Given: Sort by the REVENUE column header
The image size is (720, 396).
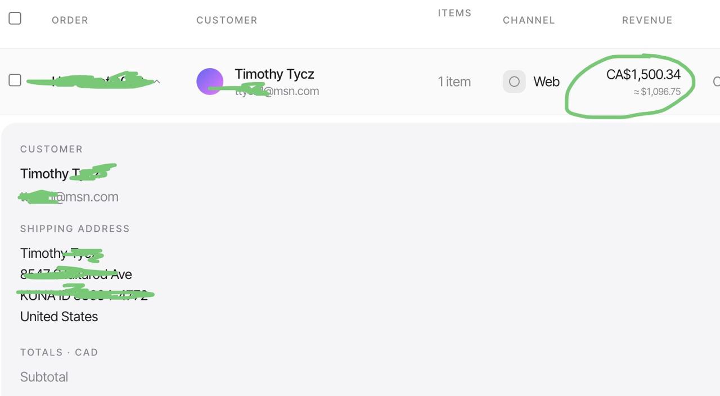Looking at the screenshot, I should 647,20.
